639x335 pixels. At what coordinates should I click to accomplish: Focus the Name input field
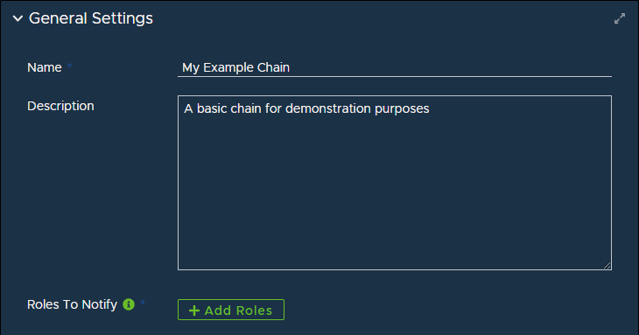click(x=395, y=67)
